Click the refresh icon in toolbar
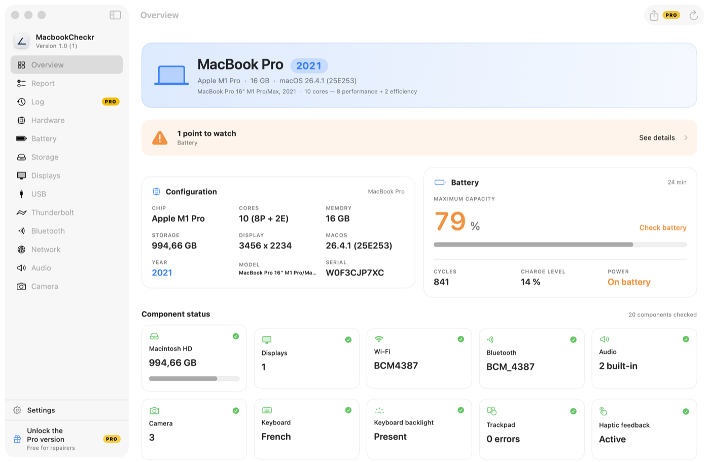 [x=693, y=15]
